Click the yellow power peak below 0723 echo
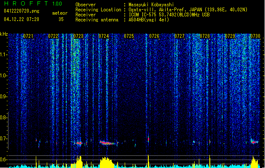This screenshot has width=265, height=168. (x=79, y=162)
